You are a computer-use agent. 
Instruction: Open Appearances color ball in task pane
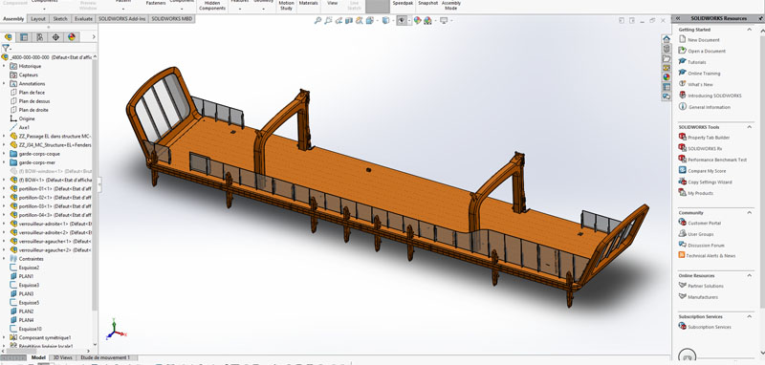(666, 76)
